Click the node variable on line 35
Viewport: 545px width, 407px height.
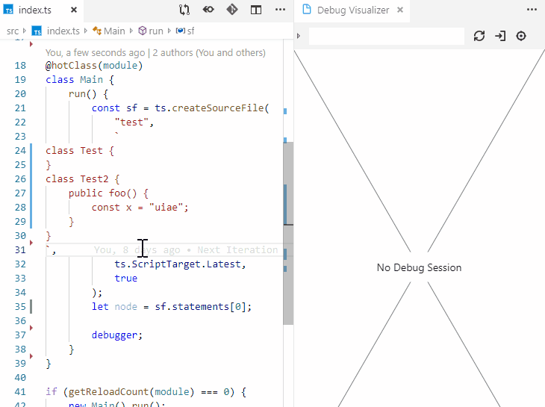click(126, 306)
